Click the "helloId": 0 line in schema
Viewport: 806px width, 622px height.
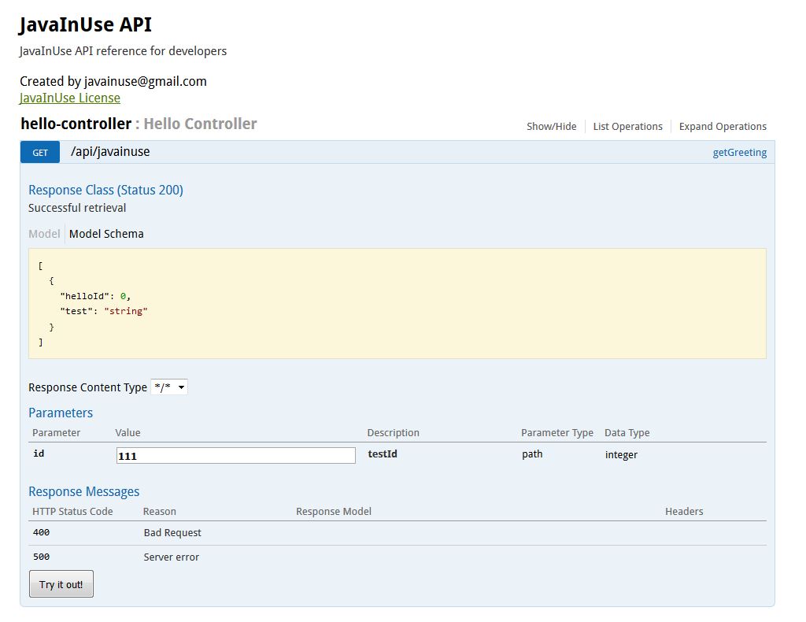pyautogui.click(x=95, y=296)
